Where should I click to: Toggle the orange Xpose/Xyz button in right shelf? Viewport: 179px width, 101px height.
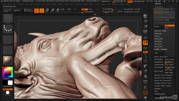(x=145, y=52)
